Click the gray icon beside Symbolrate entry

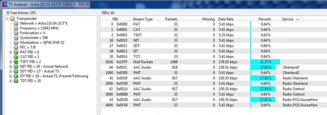point(16,38)
